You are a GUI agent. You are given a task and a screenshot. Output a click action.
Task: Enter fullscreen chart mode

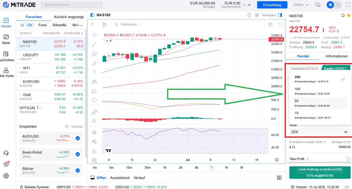tap(280, 24)
